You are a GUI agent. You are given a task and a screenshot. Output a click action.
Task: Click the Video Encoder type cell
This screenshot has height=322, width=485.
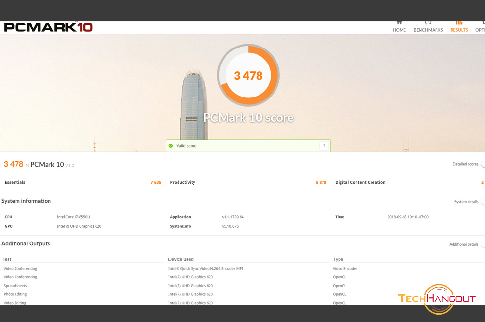point(345,269)
